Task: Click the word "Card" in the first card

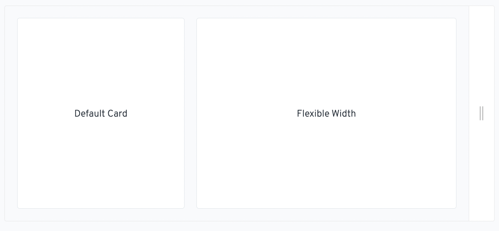Action: (x=118, y=114)
